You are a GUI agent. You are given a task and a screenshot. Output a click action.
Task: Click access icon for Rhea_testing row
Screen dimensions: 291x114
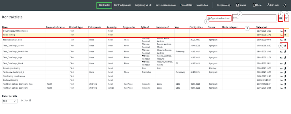click(281, 35)
